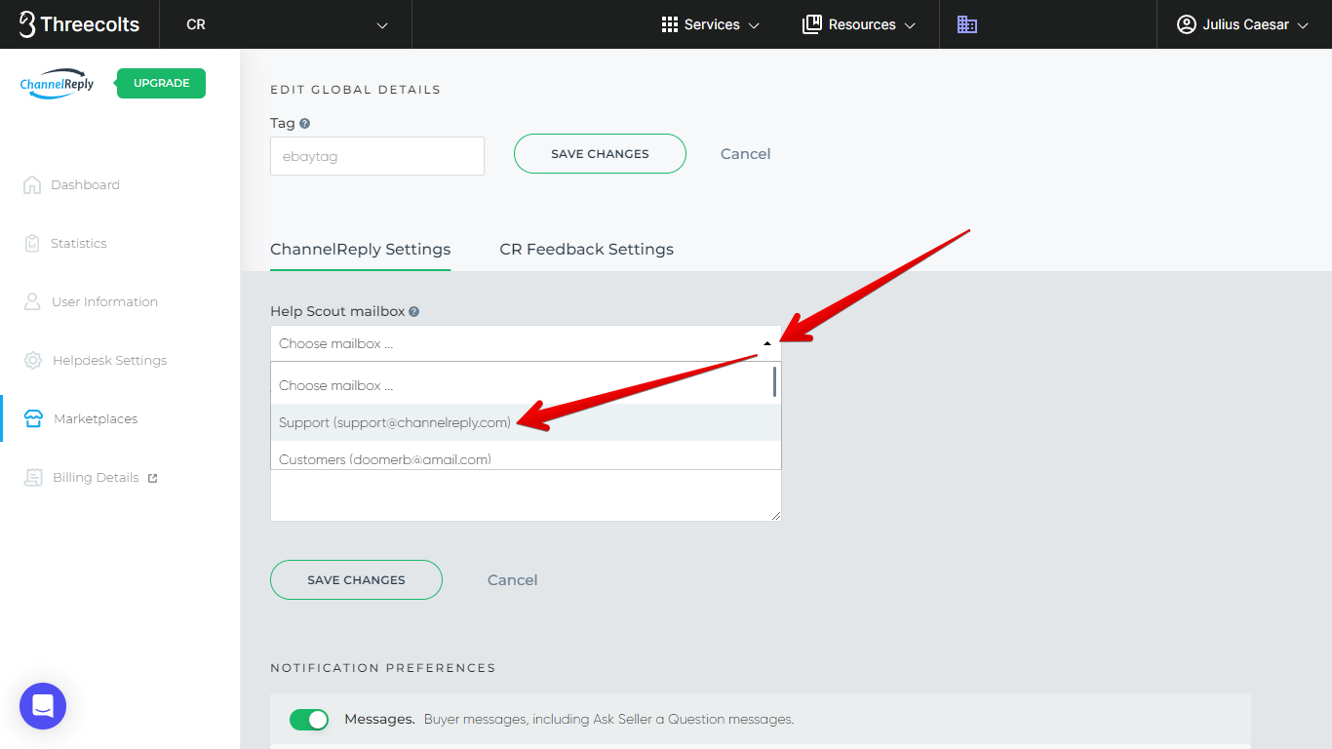Viewport: 1332px width, 749px height.
Task: Open the CR account dropdown
Action: (x=286, y=24)
